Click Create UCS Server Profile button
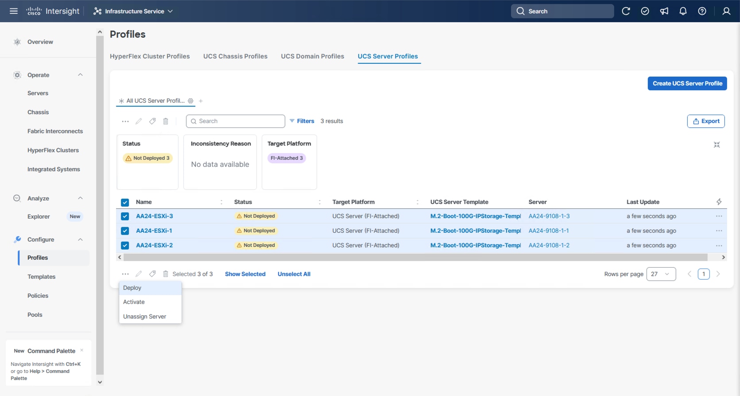Screen dimensions: 740x396 tap(687, 83)
